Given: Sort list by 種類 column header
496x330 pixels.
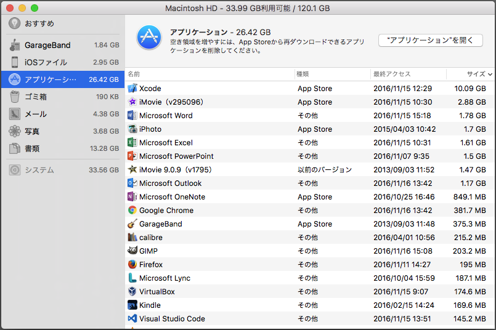Looking at the screenshot, I should pos(303,74).
